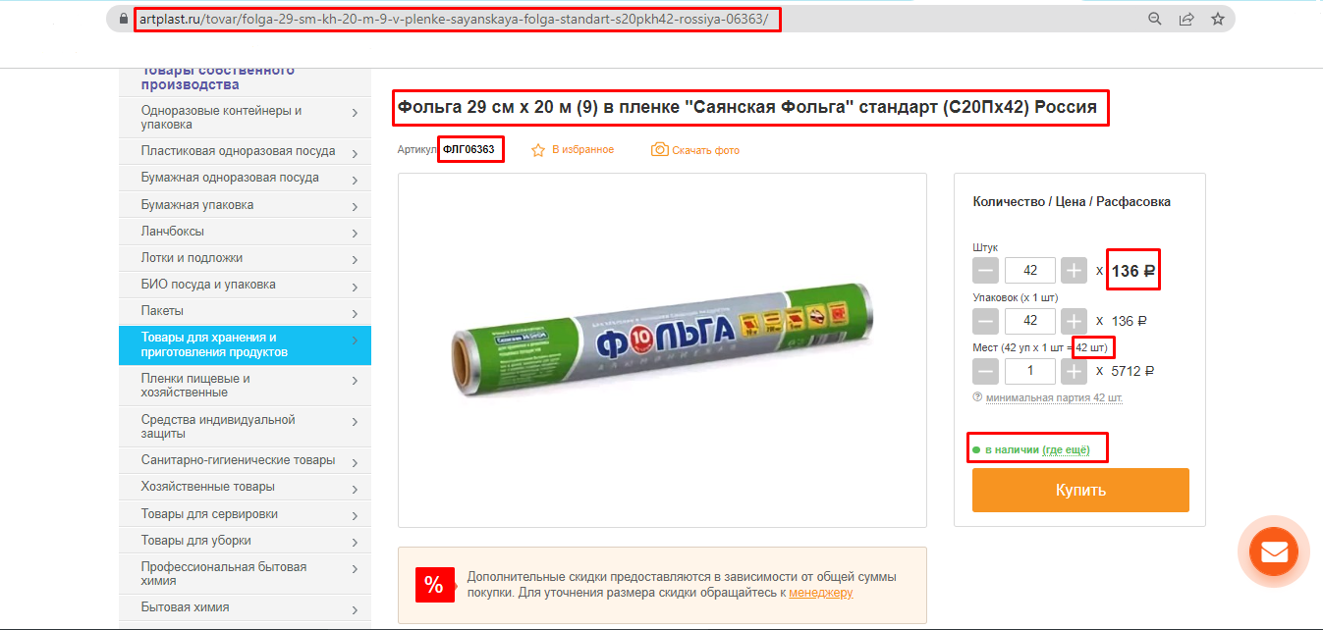Expand the Ланчбоксы category chevron
This screenshot has width=1323, height=630.
click(x=355, y=234)
